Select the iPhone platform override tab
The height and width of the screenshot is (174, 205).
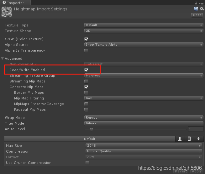point(189,139)
